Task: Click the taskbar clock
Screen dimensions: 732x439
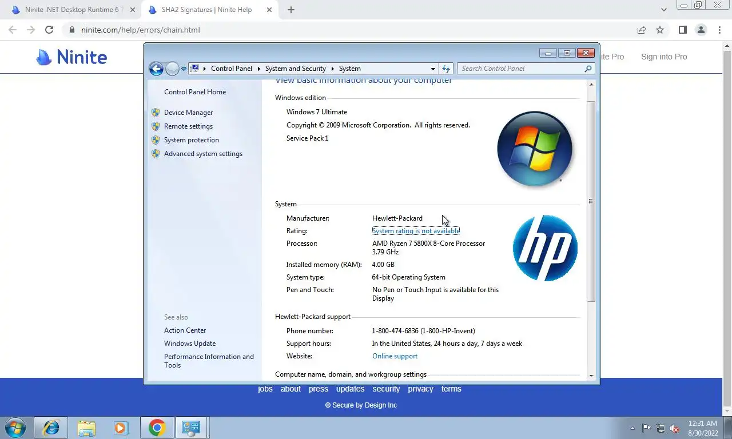Action: click(x=702, y=428)
